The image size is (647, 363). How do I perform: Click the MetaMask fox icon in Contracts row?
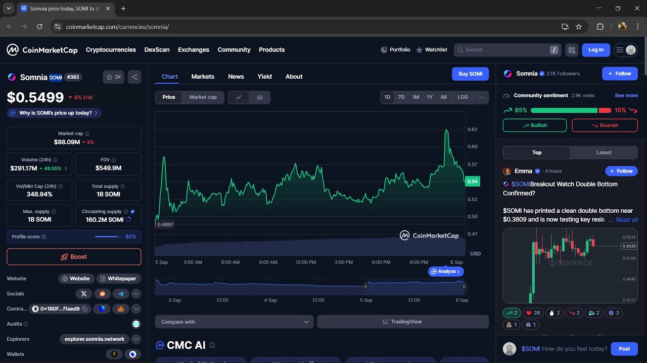121,309
